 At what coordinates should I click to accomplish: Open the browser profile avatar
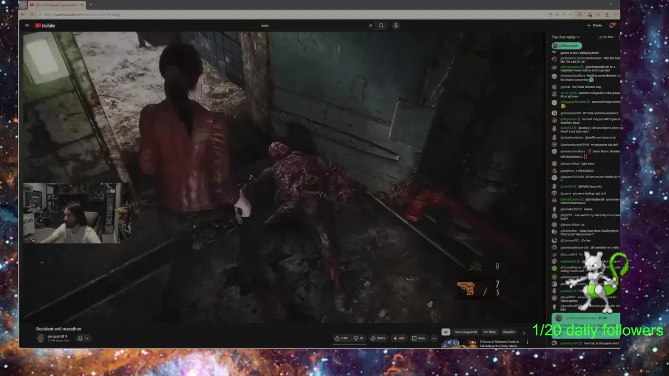pyautogui.click(x=607, y=15)
